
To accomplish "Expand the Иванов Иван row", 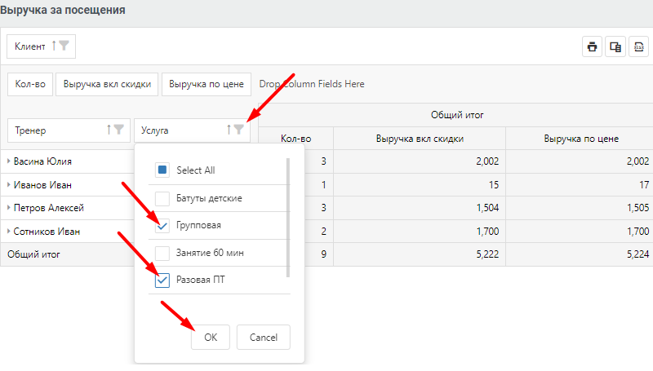I will pos(8,184).
